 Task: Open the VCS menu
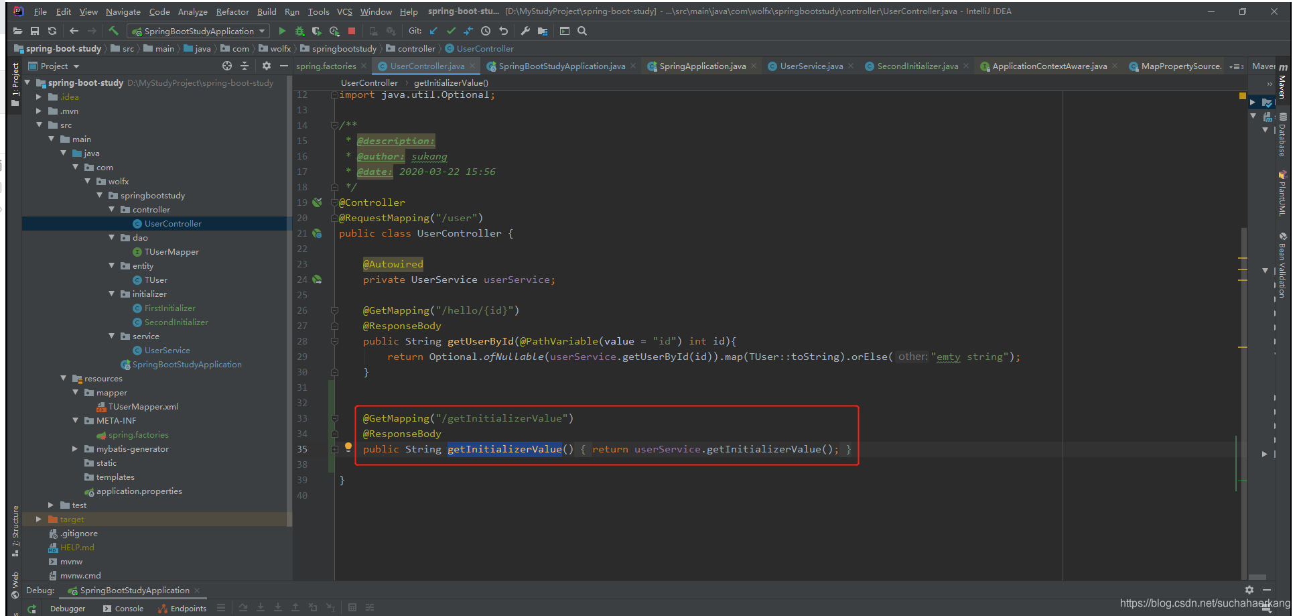[344, 12]
